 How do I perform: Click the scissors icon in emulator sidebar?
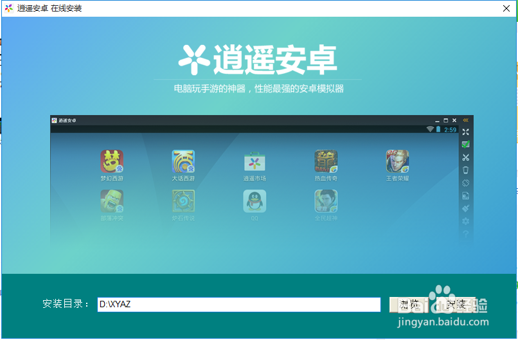[x=466, y=157]
